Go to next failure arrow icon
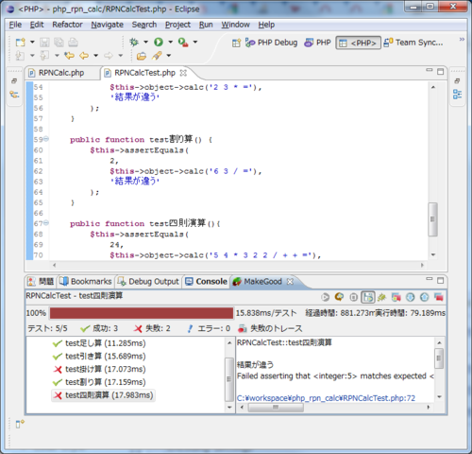This screenshot has height=454, width=472. pos(410,297)
